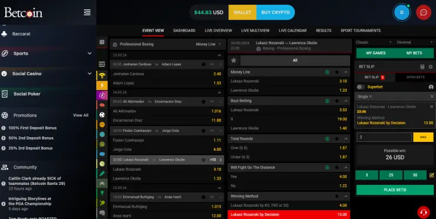This screenshot has width=436, height=219.
Task: Open the user profile avatar D
Action: 401,12
